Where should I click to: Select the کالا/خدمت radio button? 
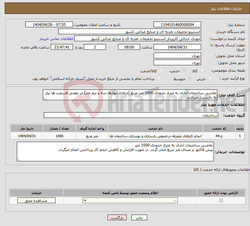pyautogui.click(x=161, y=70)
